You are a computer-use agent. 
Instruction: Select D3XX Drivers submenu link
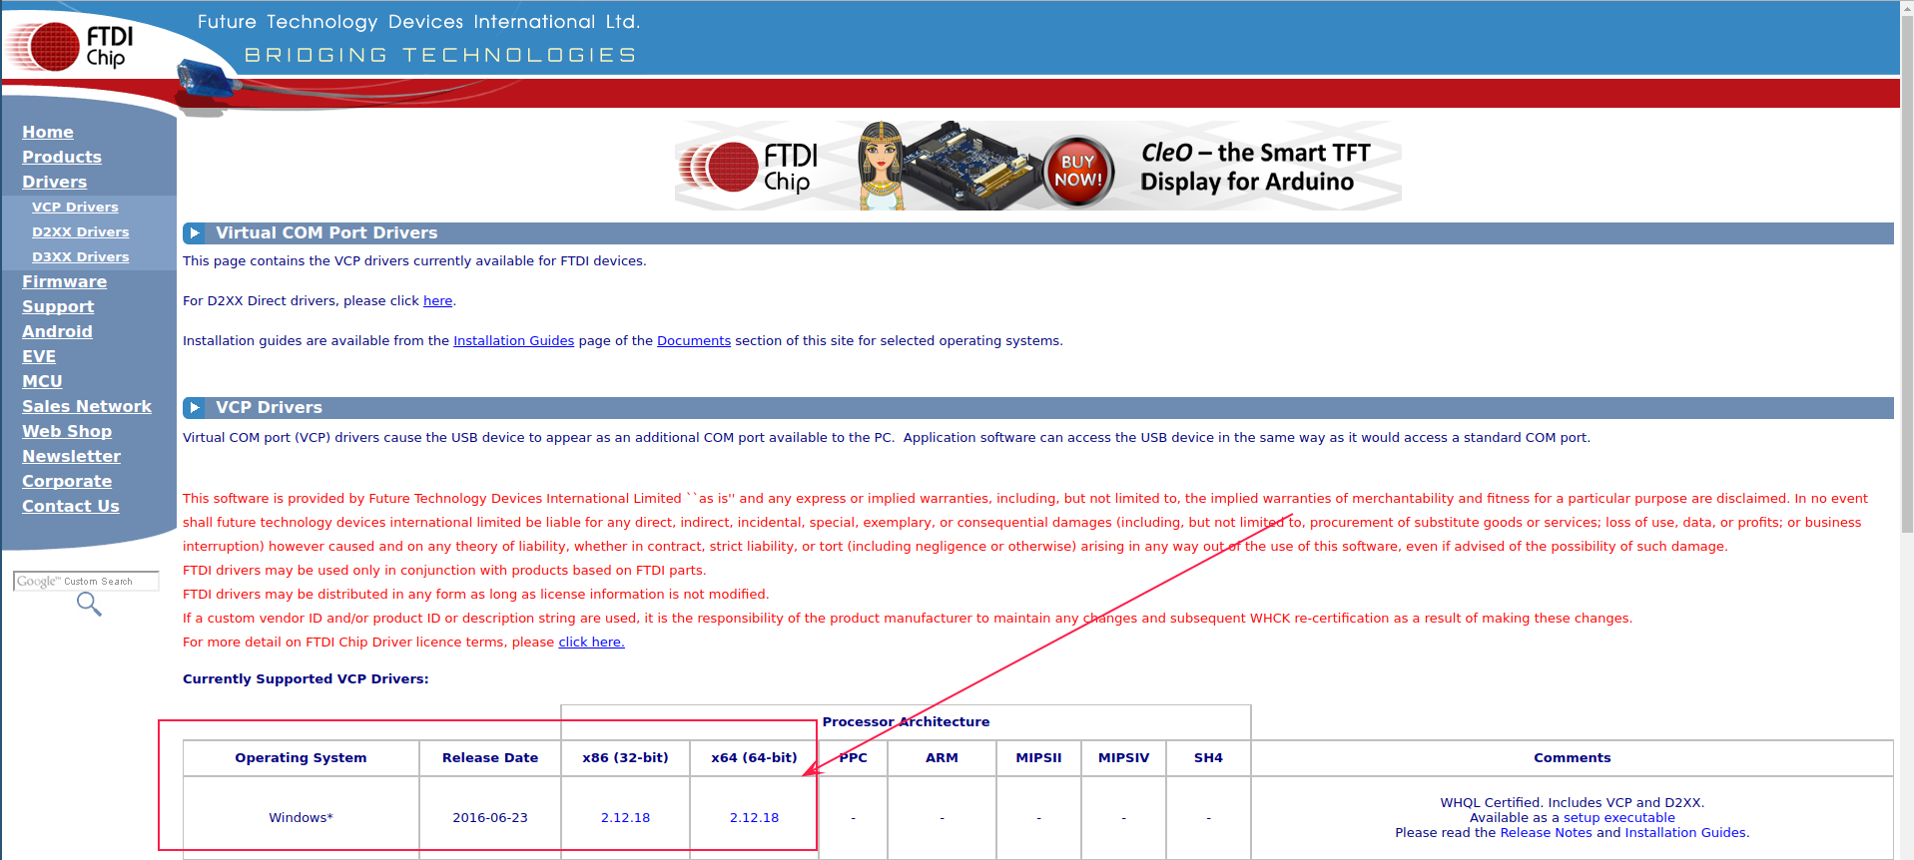(81, 256)
